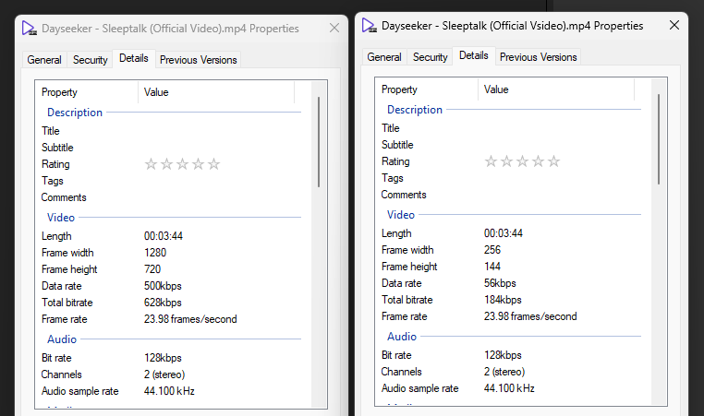Click the video file icon in right Properties title bar
Image resolution: width=704 pixels, height=416 pixels.
[369, 26]
